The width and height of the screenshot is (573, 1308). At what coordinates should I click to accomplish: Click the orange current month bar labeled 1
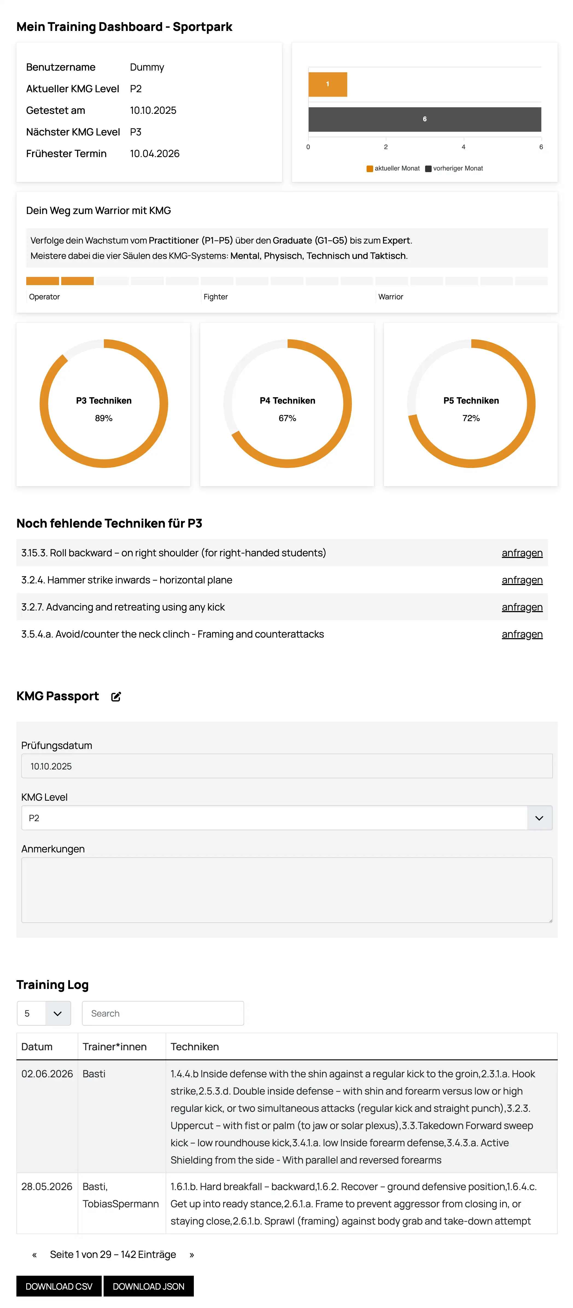click(x=328, y=84)
